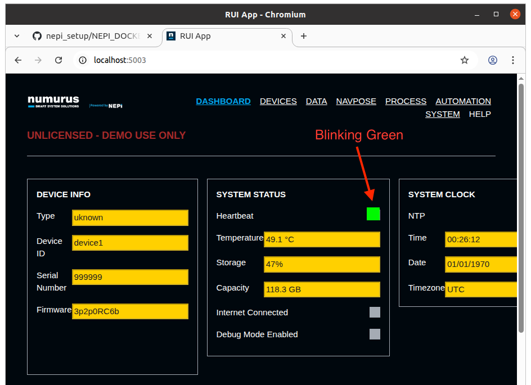
Task: Open the browser profile icon
Action: click(x=492, y=60)
